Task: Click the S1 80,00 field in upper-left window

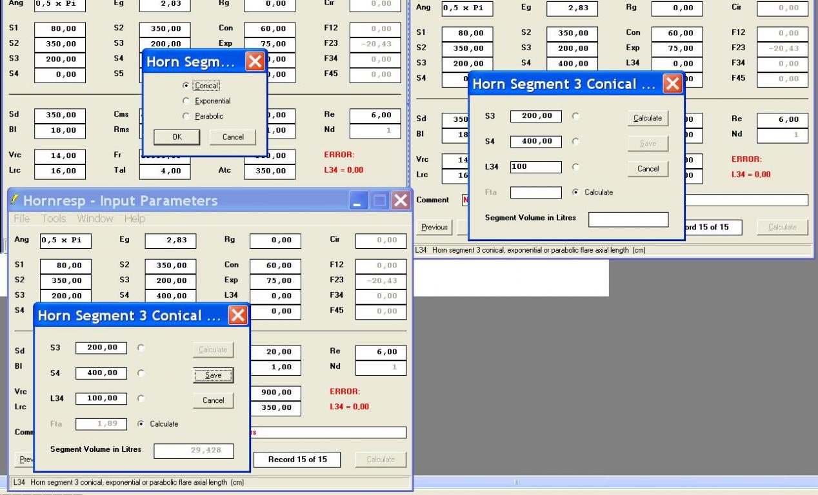Action: [x=60, y=28]
